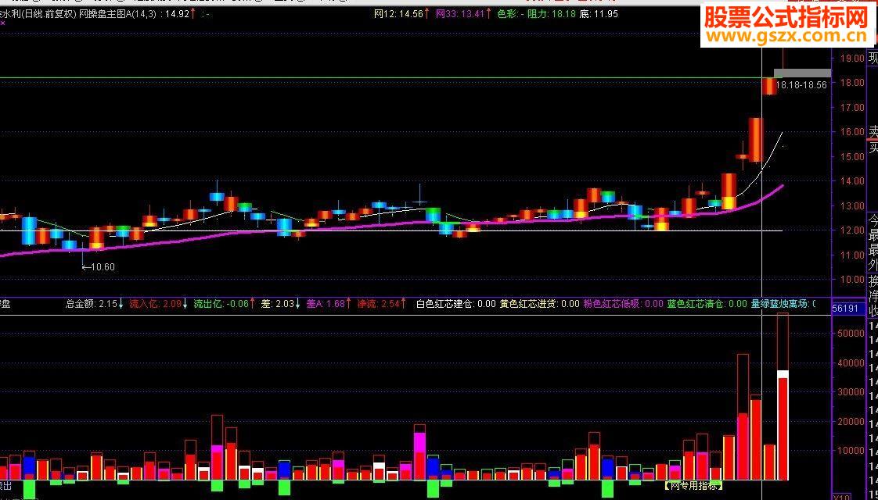Click the red 净流: 2.54 net flow label
This screenshot has height=500, width=878.
[x=378, y=304]
